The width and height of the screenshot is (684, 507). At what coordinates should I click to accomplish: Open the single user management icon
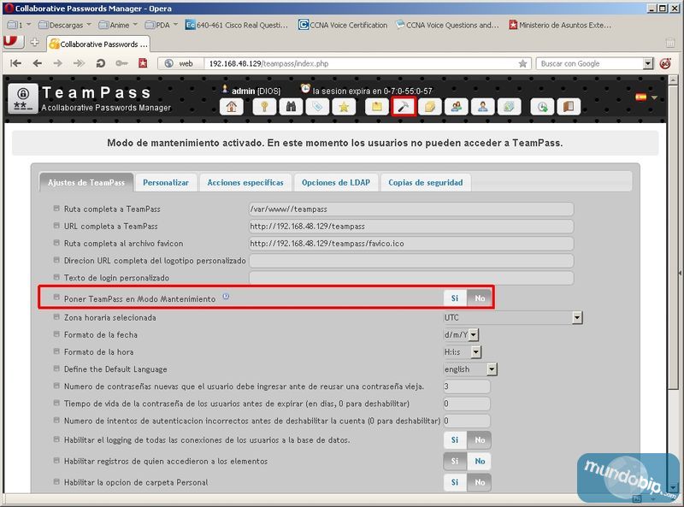[x=482, y=107]
